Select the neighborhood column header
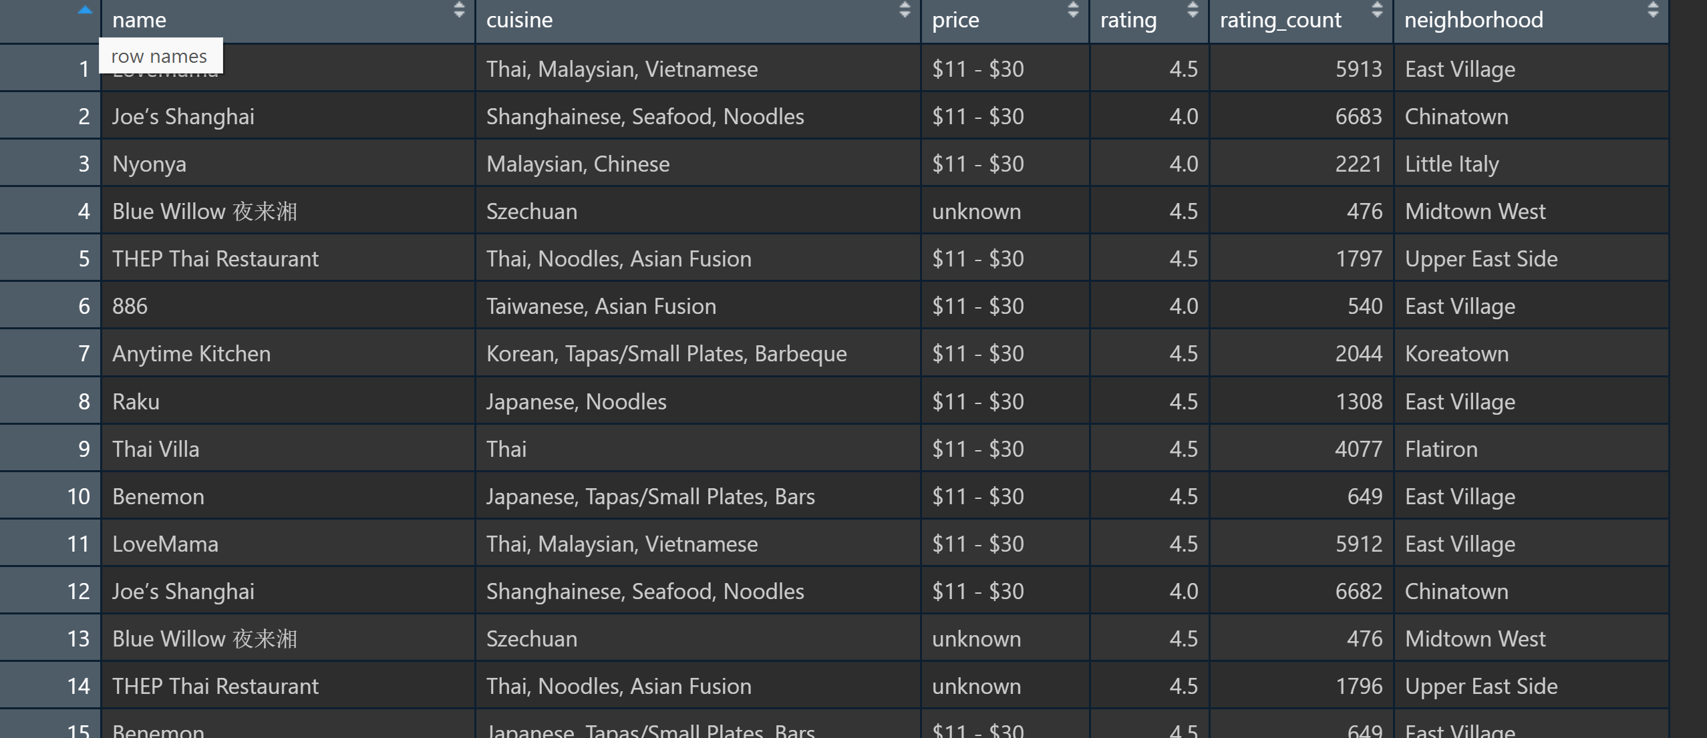The height and width of the screenshot is (738, 1707). (1472, 20)
